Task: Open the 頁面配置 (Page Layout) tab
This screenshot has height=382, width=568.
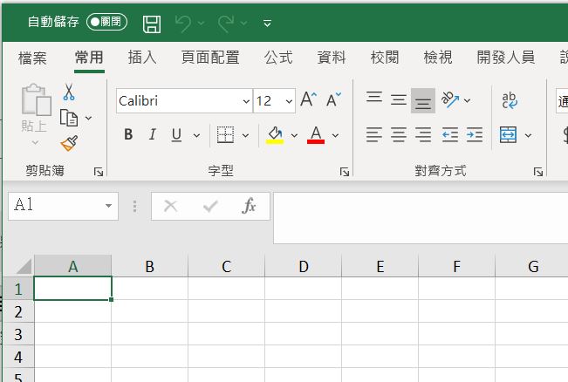Action: click(210, 58)
